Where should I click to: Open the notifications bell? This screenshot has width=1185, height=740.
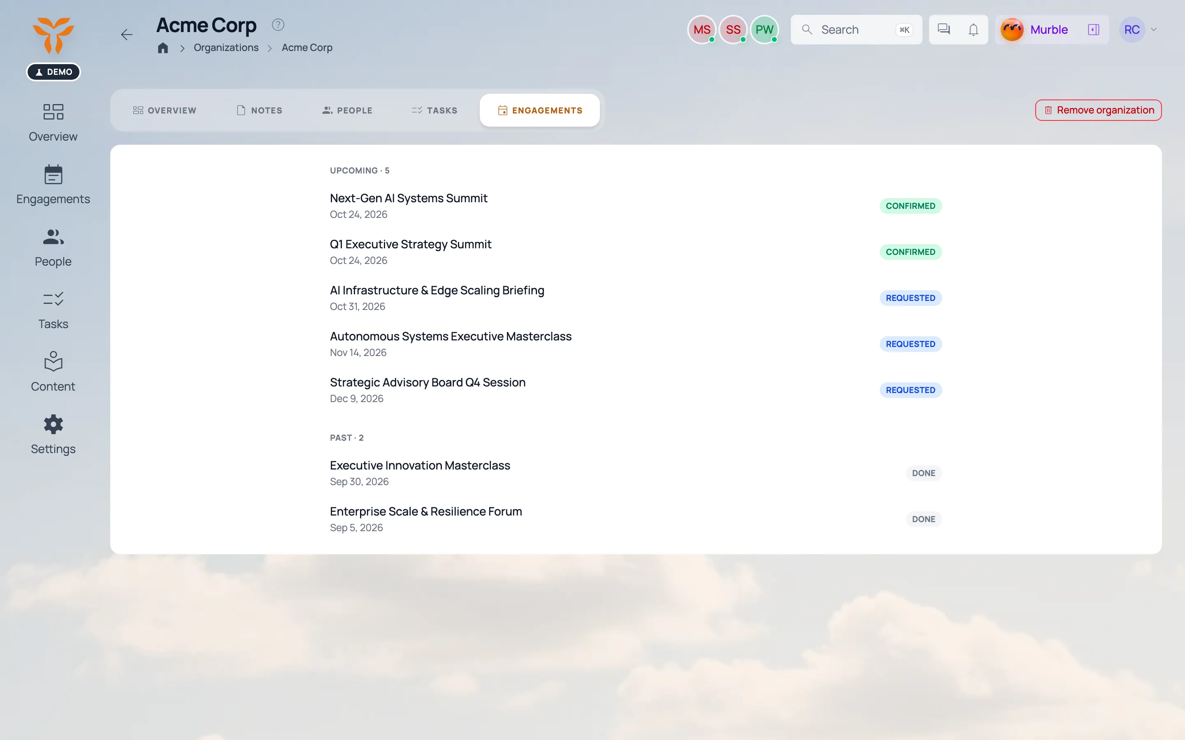point(973,29)
